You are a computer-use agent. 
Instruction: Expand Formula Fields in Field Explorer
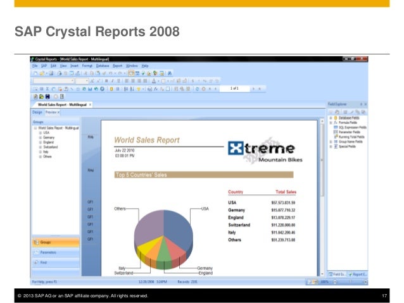331,123
